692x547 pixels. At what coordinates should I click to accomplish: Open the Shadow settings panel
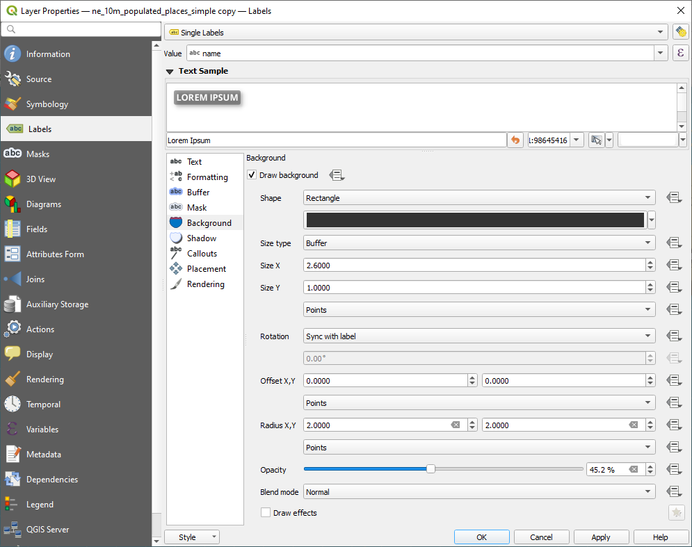tap(202, 238)
